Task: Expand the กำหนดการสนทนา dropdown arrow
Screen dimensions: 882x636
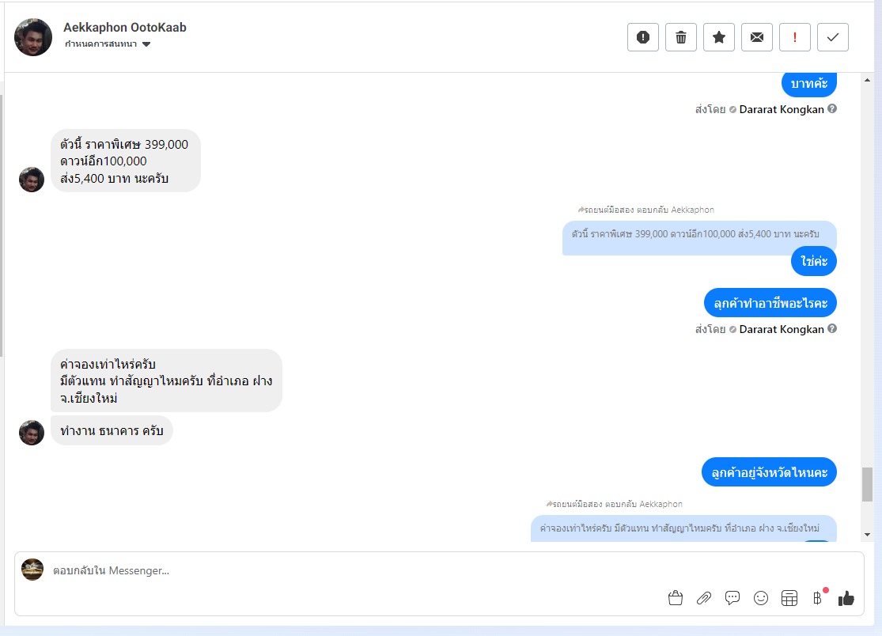Action: click(146, 44)
